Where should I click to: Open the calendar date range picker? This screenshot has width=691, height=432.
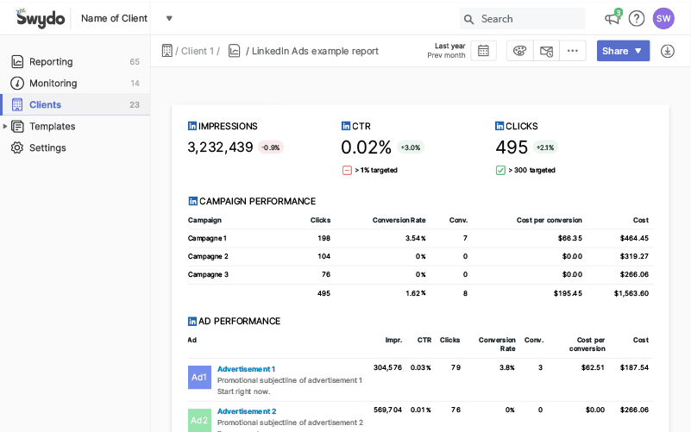483,51
